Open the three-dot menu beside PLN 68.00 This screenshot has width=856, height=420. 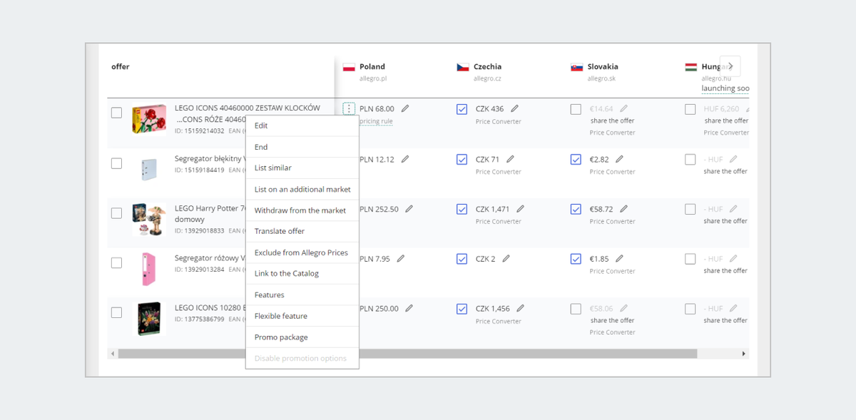coord(349,109)
